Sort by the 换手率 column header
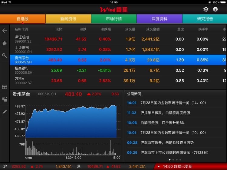 (203, 29)
